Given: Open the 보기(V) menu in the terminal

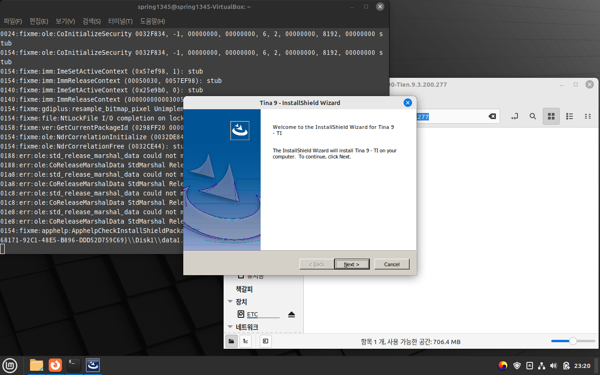Looking at the screenshot, I should 65,21.
